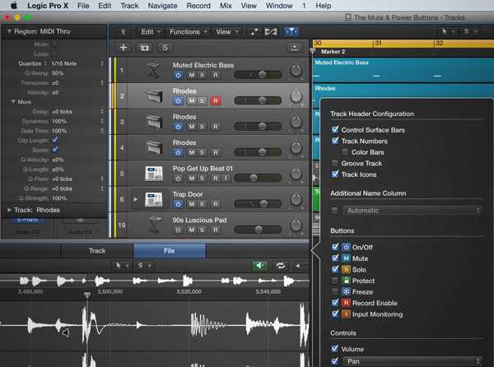Adjust volume slider on 90s Luscious Pad
The height and width of the screenshot is (367, 494).
point(258,230)
